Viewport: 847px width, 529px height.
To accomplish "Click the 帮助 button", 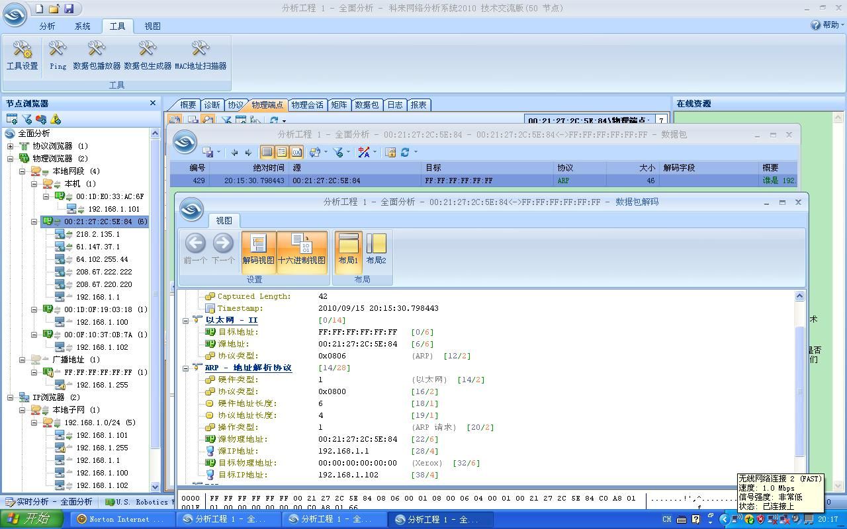I will pos(826,25).
